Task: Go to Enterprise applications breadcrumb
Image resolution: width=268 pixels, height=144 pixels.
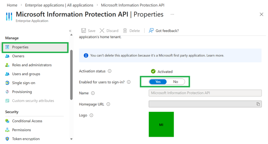Action: pos(59,5)
